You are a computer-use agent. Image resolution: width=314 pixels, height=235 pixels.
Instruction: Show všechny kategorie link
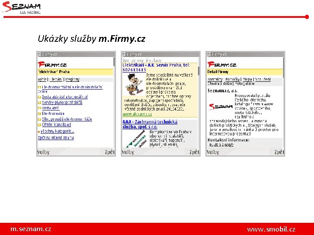coord(57,131)
